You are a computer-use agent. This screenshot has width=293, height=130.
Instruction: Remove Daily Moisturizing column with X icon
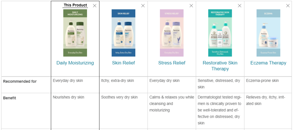[x=94, y=6]
